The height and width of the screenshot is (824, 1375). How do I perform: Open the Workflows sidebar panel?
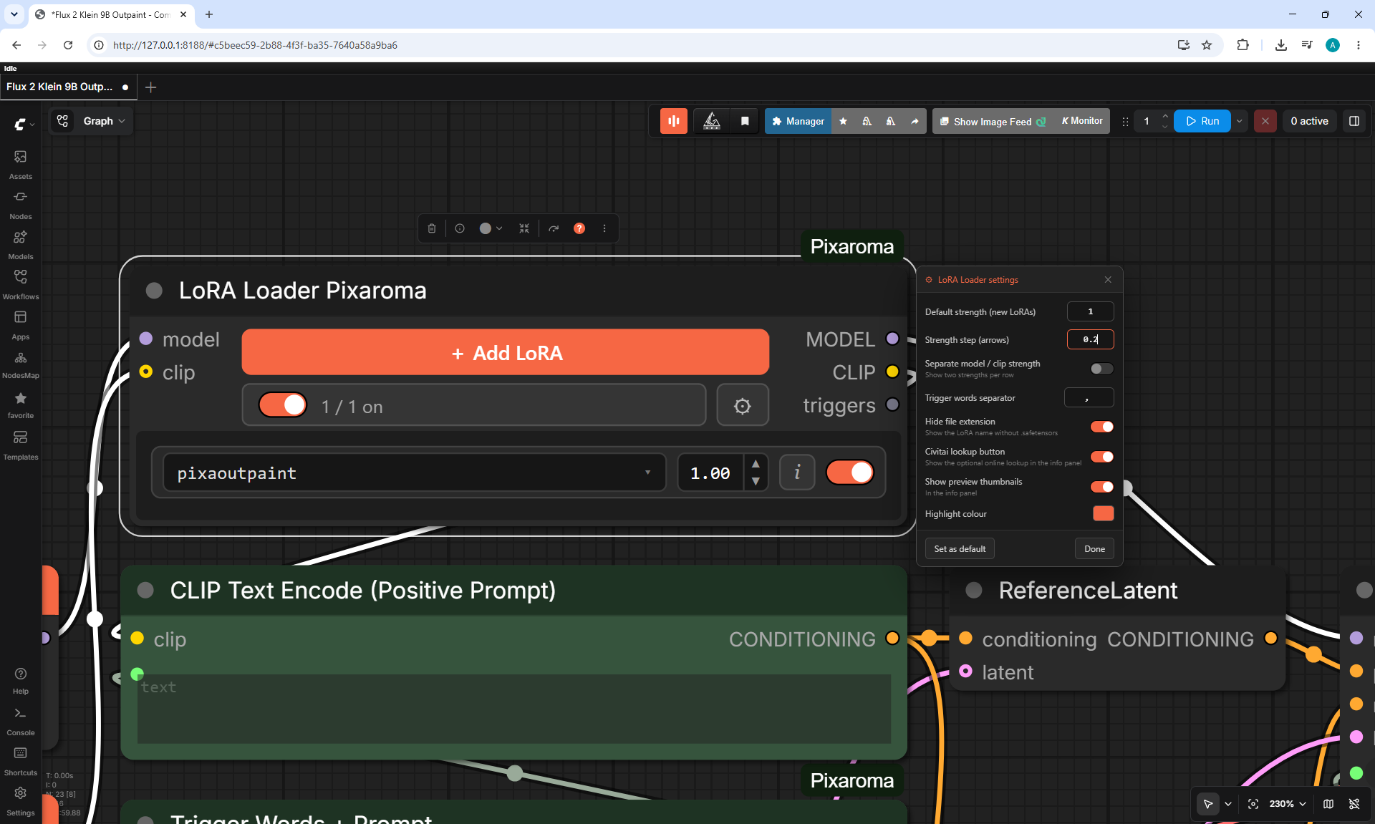[x=20, y=285]
